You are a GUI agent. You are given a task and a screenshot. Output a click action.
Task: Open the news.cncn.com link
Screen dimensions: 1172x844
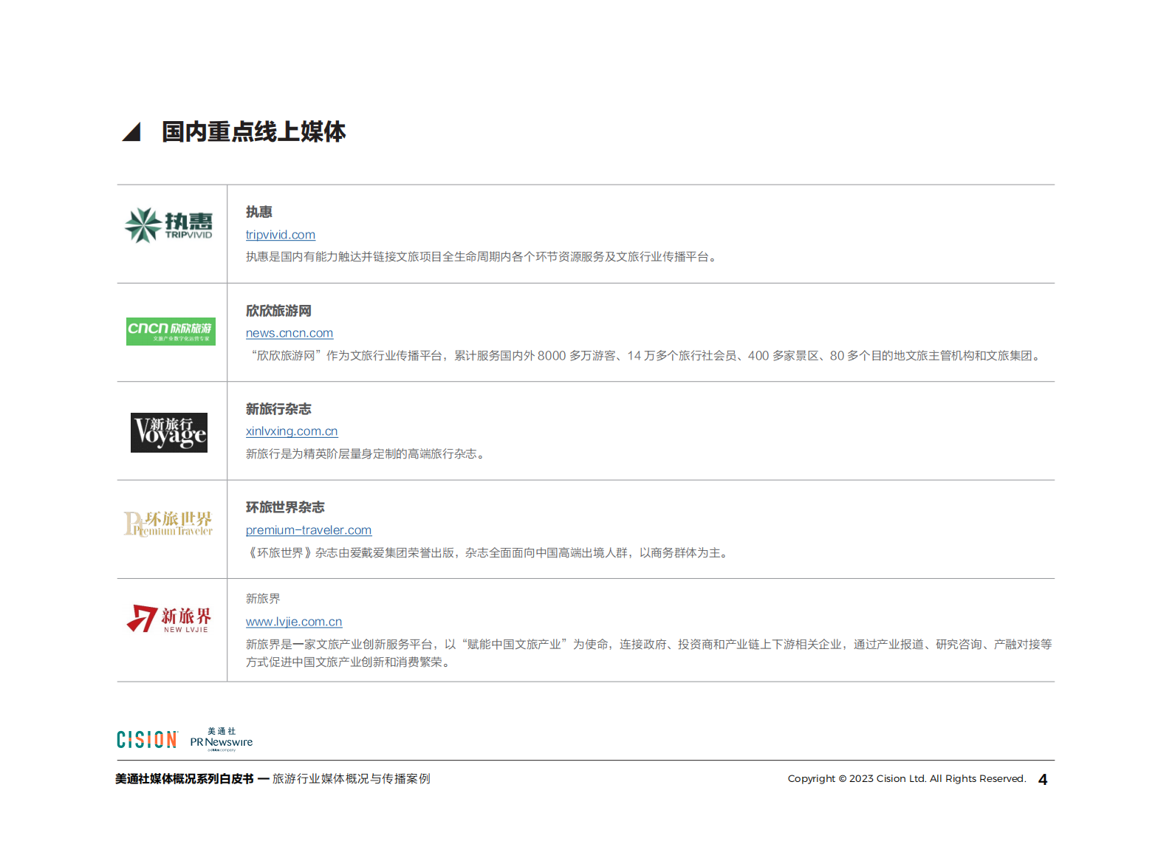[289, 333]
